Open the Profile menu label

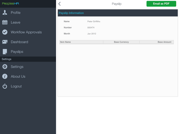(x=16, y=13)
